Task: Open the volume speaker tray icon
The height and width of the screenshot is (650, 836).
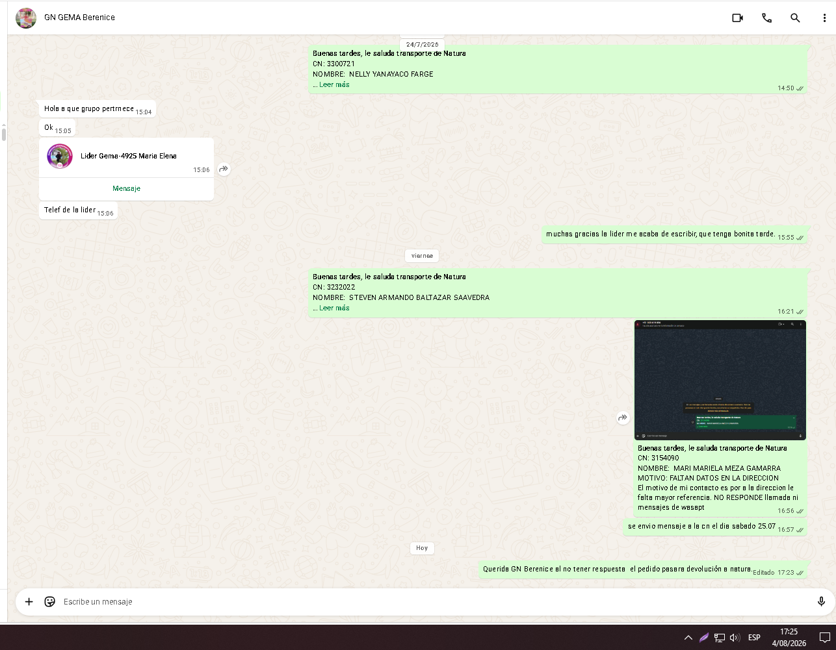Action: pos(735,638)
